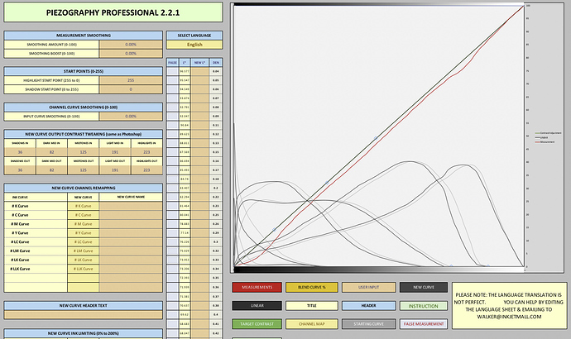Toggle the FALSE cell beside DEN 0.22
571x339 pixels.
173,197
